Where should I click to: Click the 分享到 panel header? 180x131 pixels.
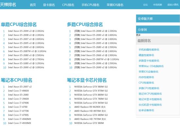pos(158,29)
